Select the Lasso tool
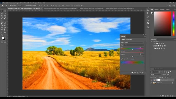This screenshot has height=99, width=176. coord(2,13)
